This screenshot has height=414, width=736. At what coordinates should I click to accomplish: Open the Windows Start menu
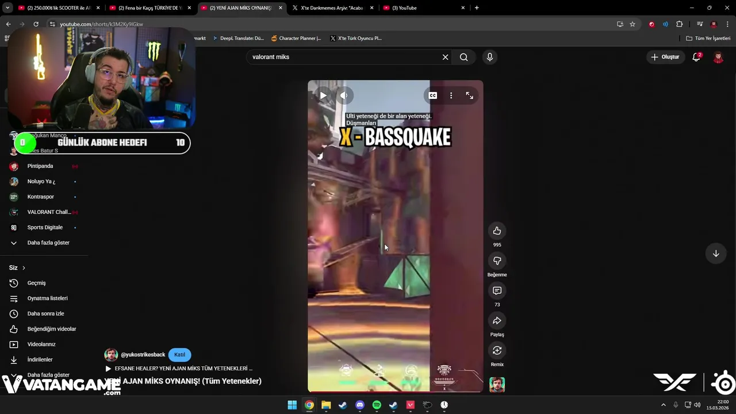pyautogui.click(x=292, y=405)
